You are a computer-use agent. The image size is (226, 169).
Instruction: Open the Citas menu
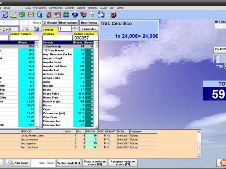point(28,8)
